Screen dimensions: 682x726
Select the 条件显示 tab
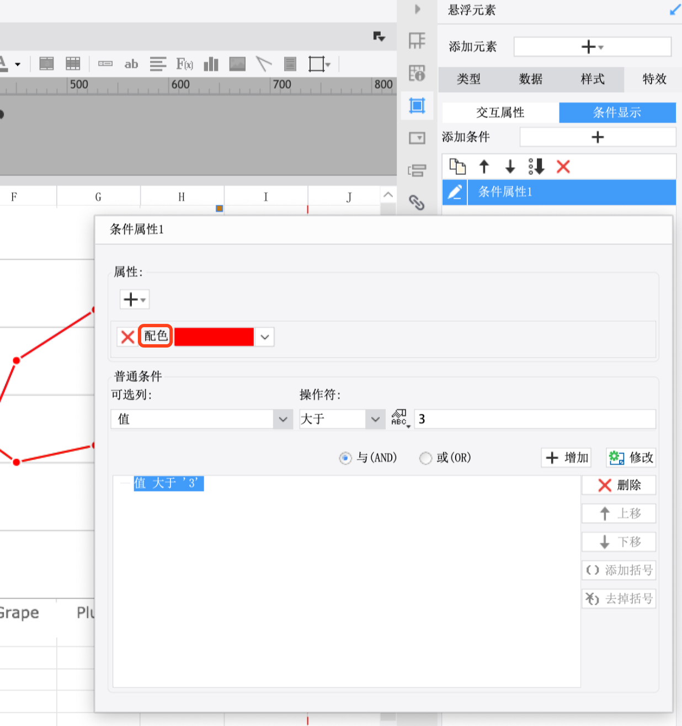(617, 113)
